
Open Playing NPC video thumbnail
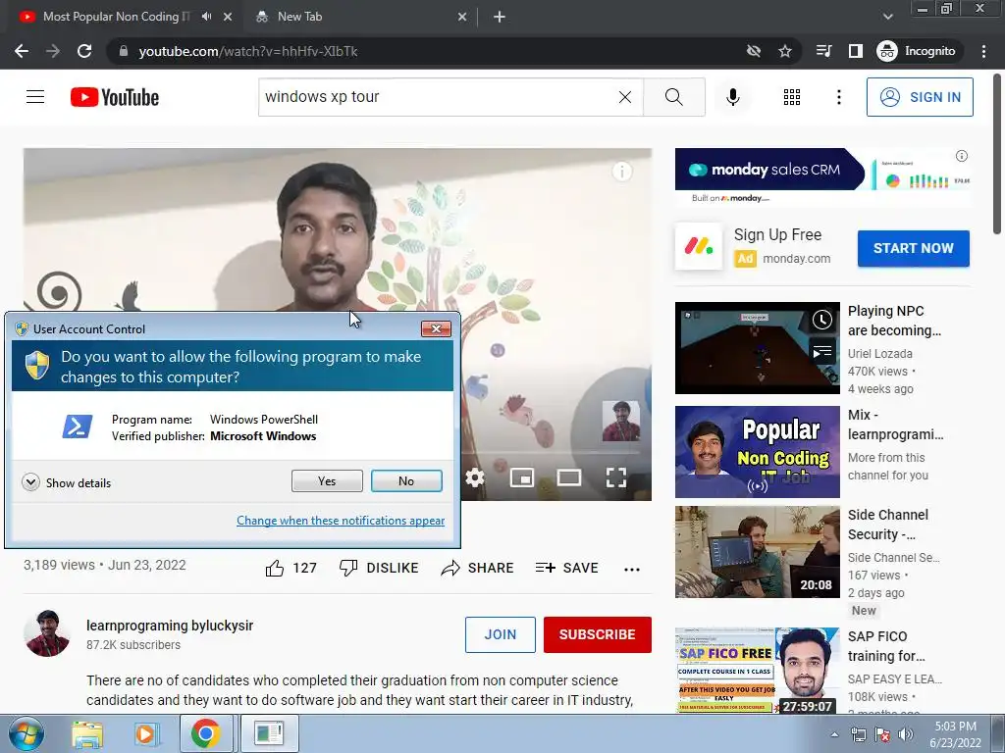pyautogui.click(x=757, y=348)
